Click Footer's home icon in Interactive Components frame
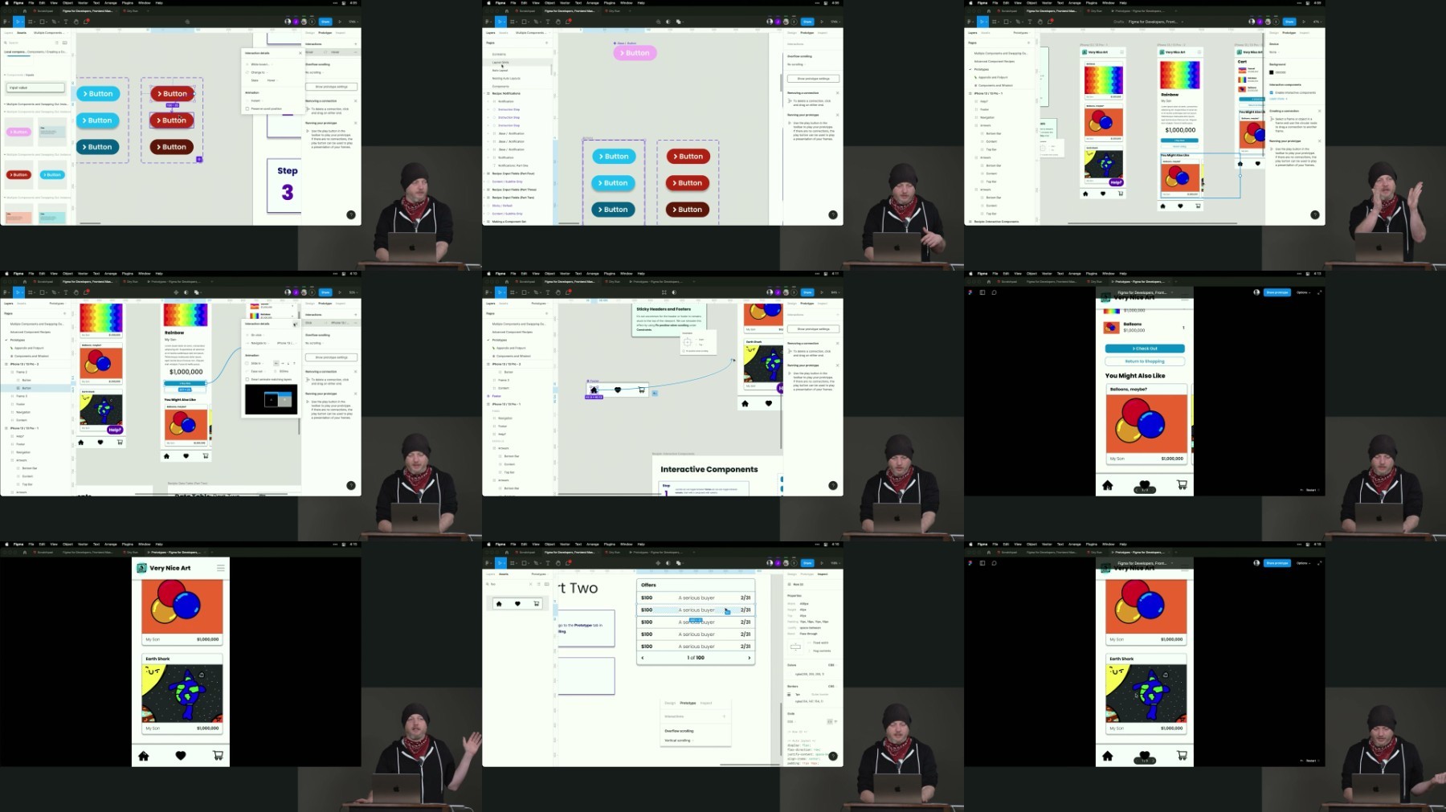Viewport: 1446px width, 812px height. [594, 390]
